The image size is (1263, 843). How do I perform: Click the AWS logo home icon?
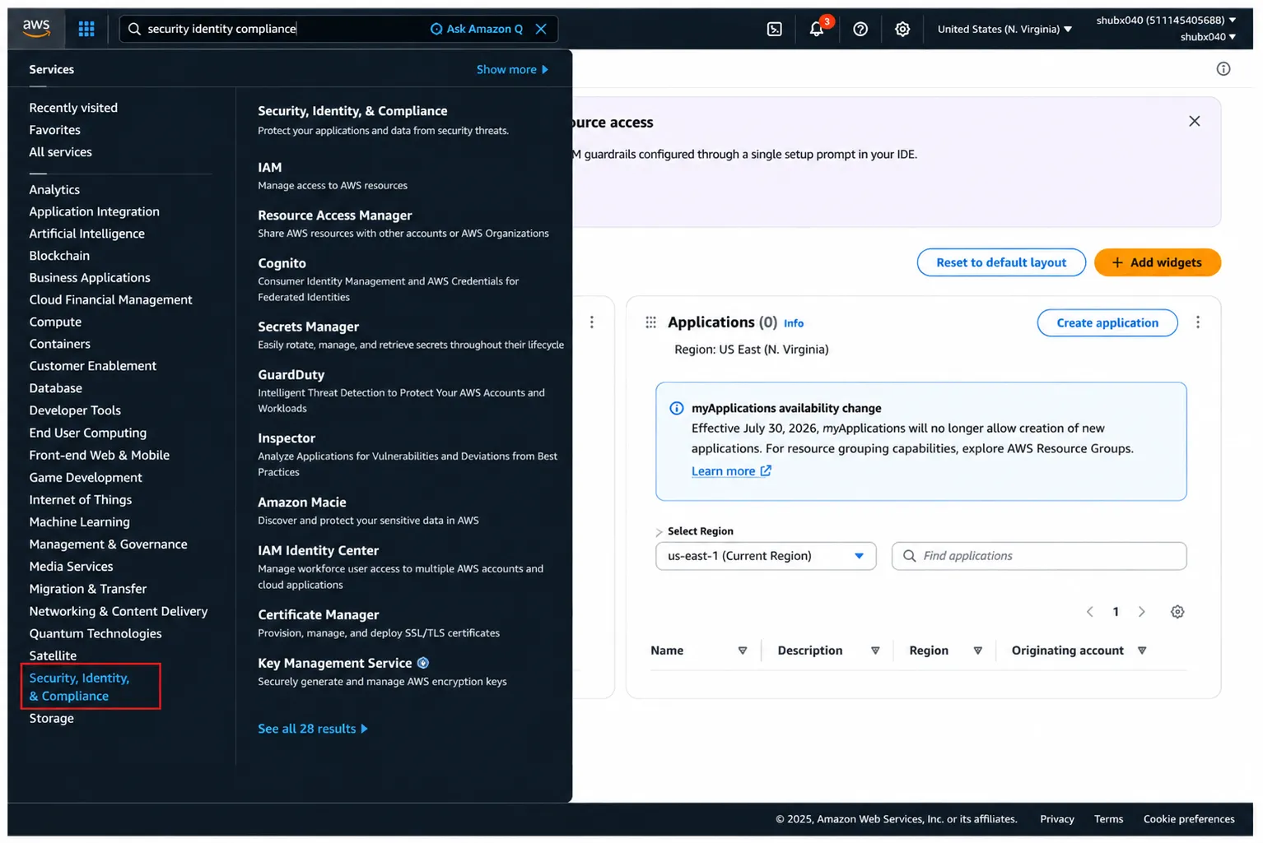click(36, 28)
